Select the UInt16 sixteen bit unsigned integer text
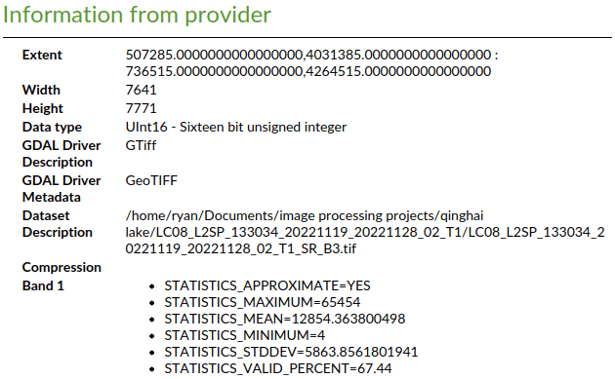615x379 pixels. tap(235, 128)
